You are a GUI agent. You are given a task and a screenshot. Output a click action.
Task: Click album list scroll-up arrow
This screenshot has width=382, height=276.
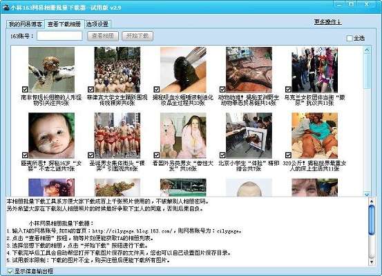[367, 50]
